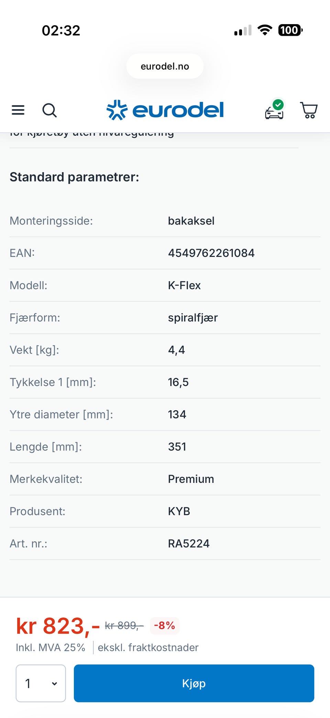Tap the battery indicator
Screen dimensions: 330x718
(290, 30)
